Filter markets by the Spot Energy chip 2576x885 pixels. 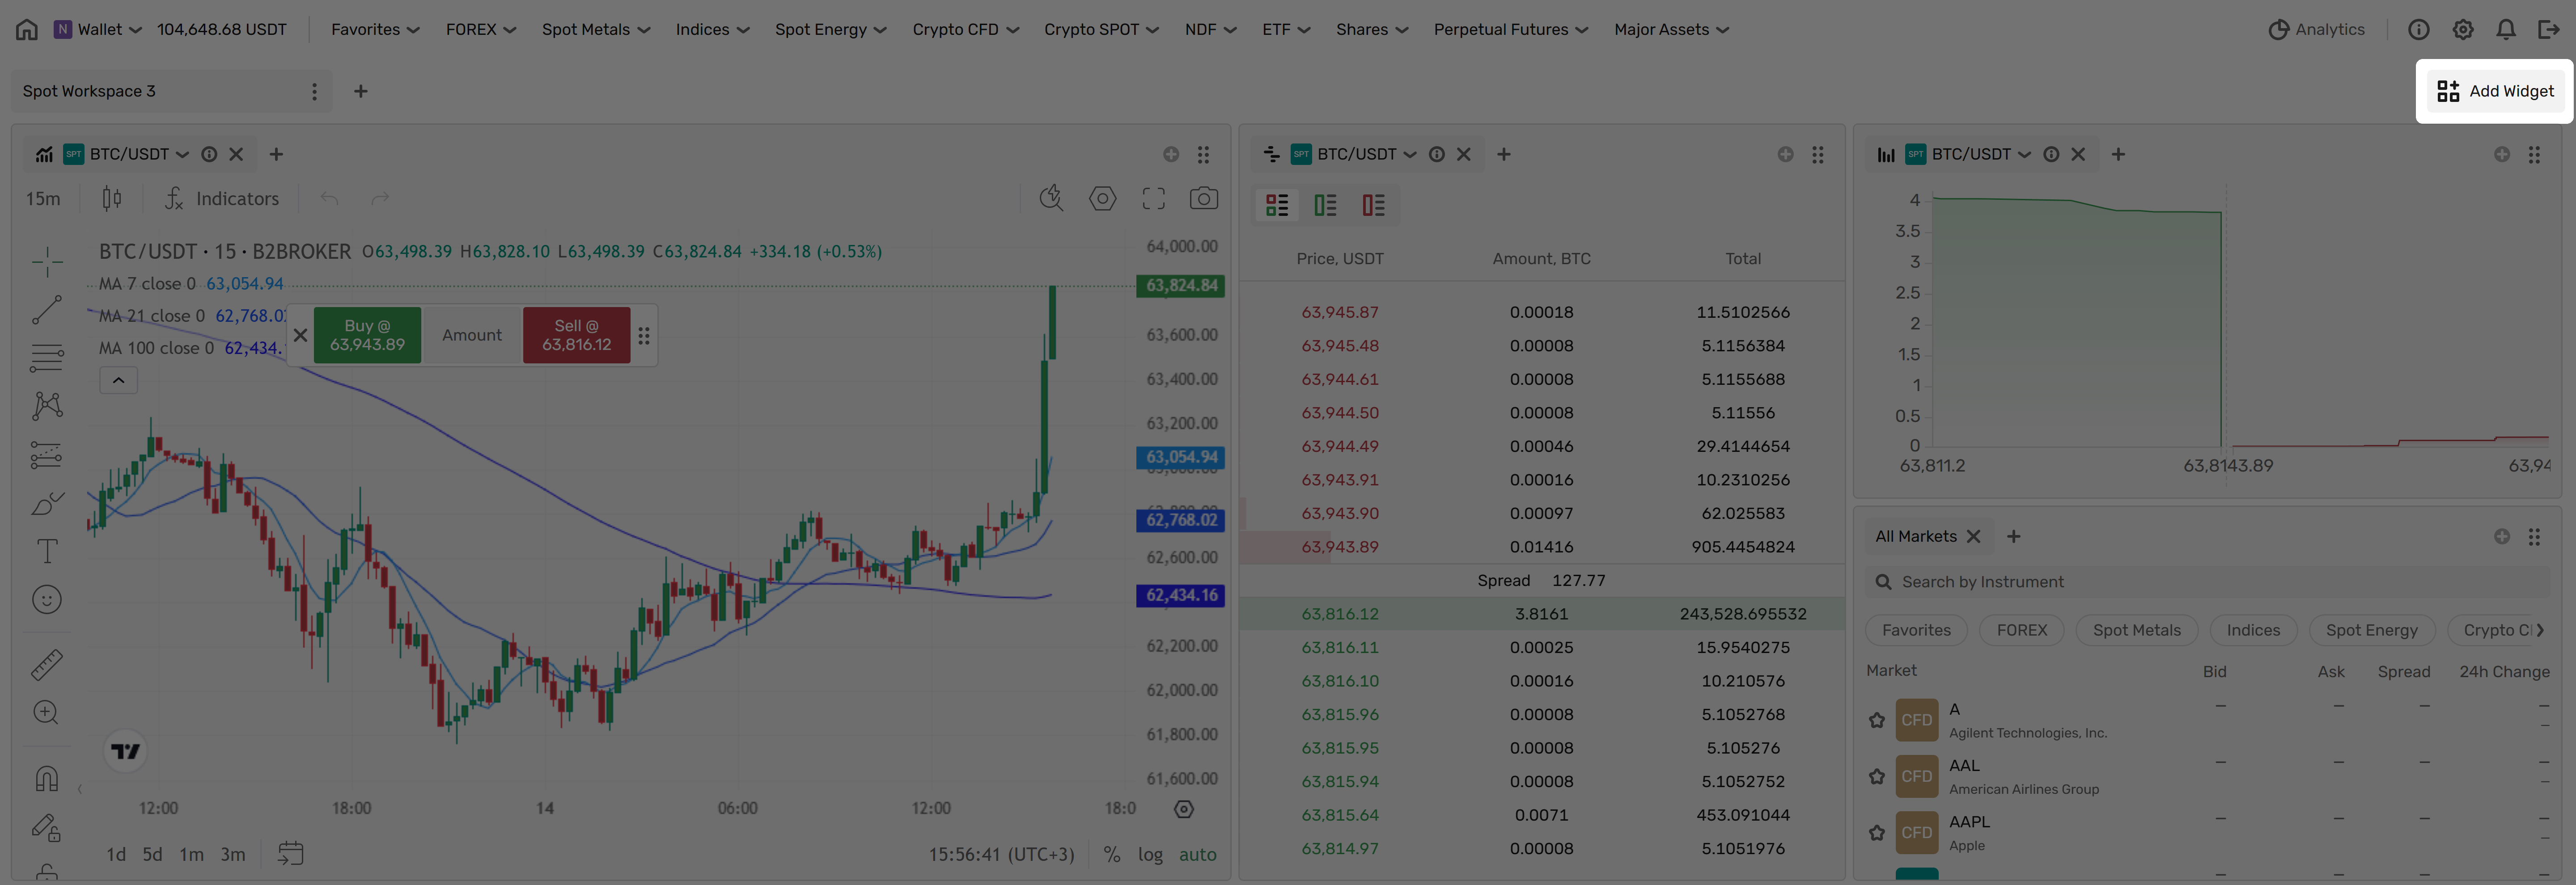point(2371,630)
